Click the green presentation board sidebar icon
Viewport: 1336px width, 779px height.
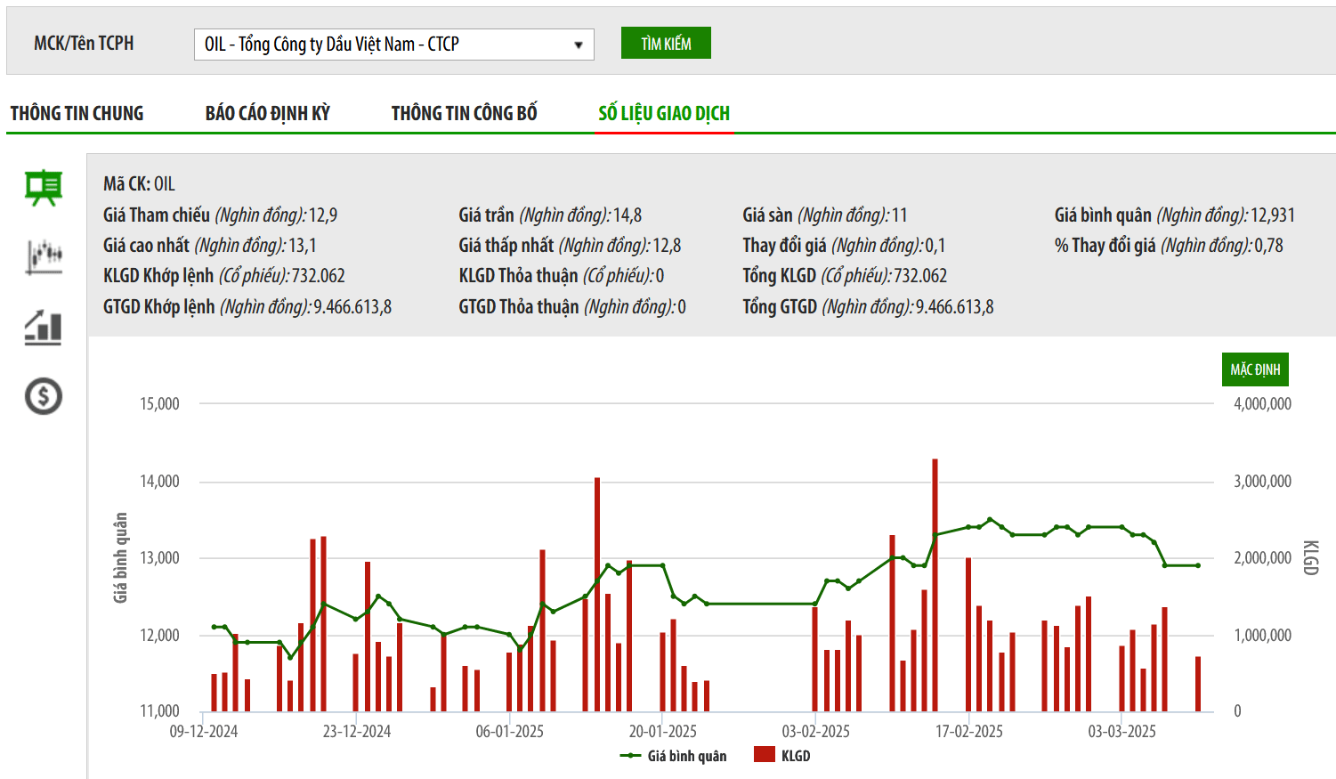pos(43,188)
